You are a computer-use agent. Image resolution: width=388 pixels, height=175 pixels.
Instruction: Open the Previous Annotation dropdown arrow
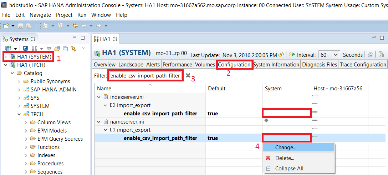click(x=67, y=26)
